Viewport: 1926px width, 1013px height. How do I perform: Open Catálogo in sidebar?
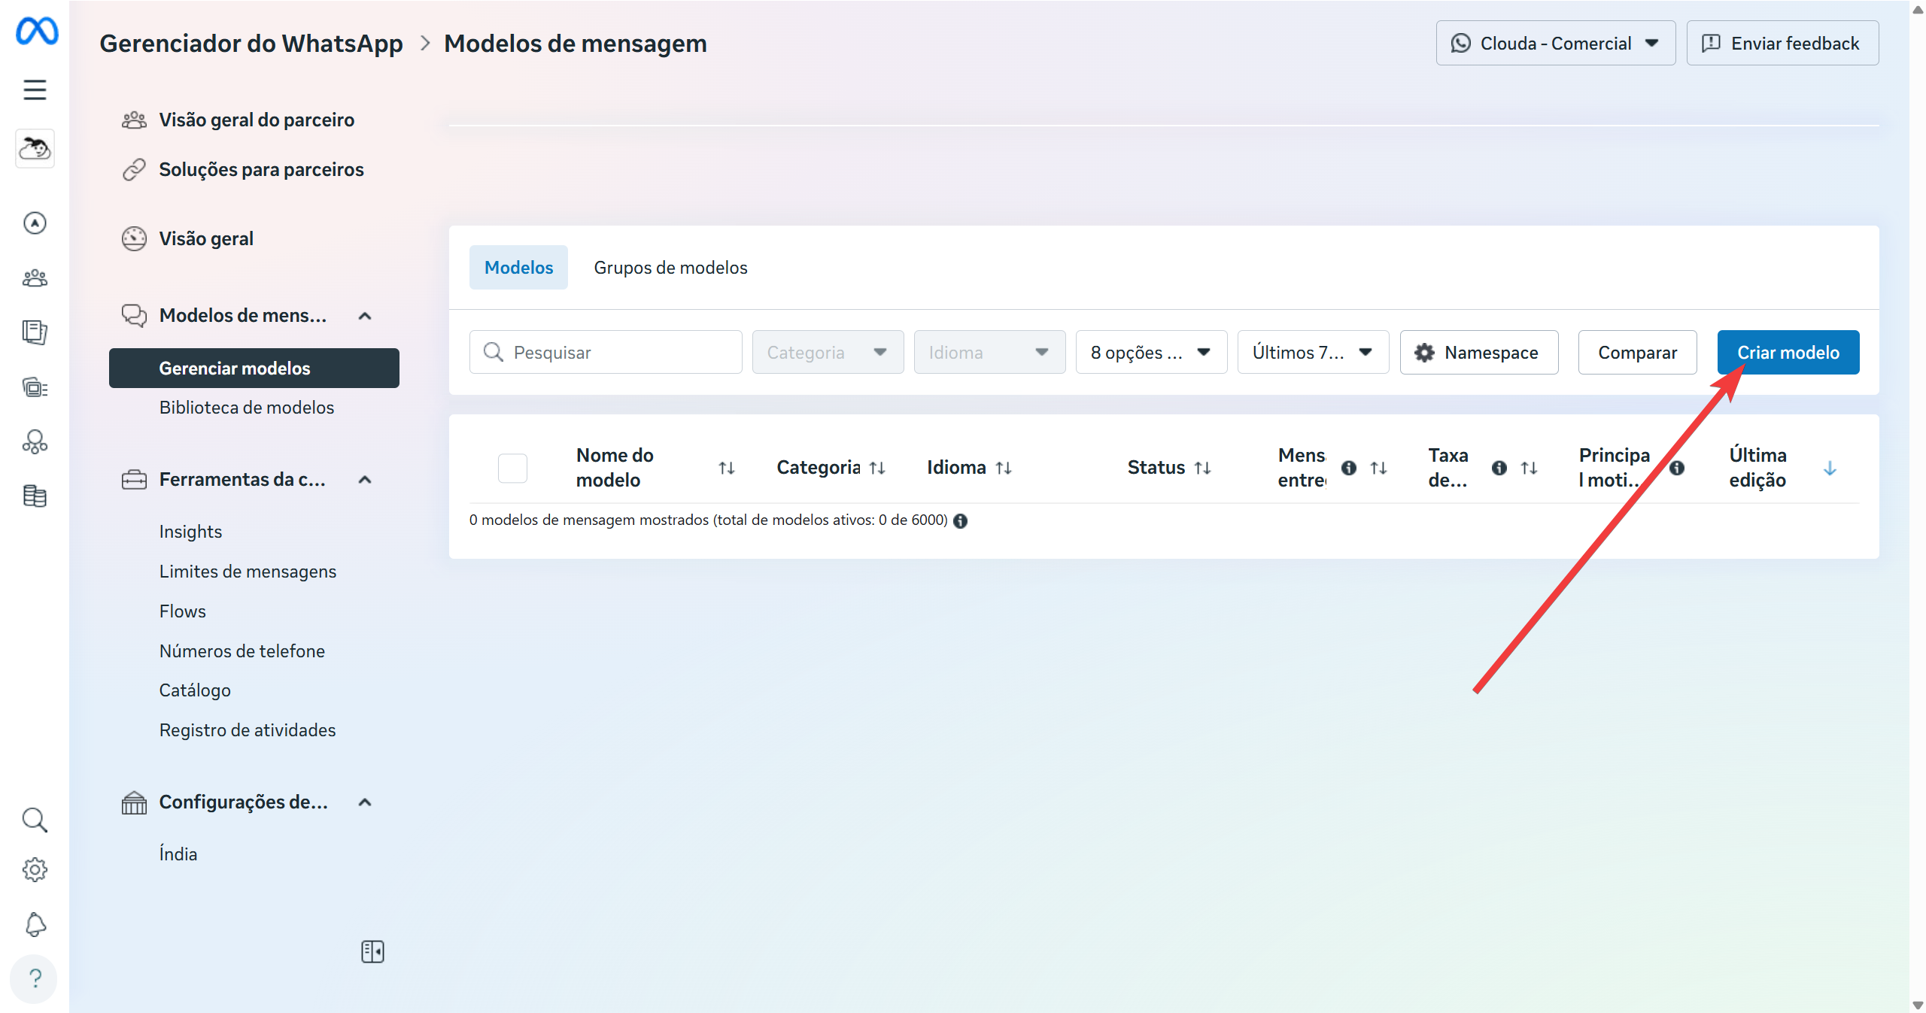[195, 690]
